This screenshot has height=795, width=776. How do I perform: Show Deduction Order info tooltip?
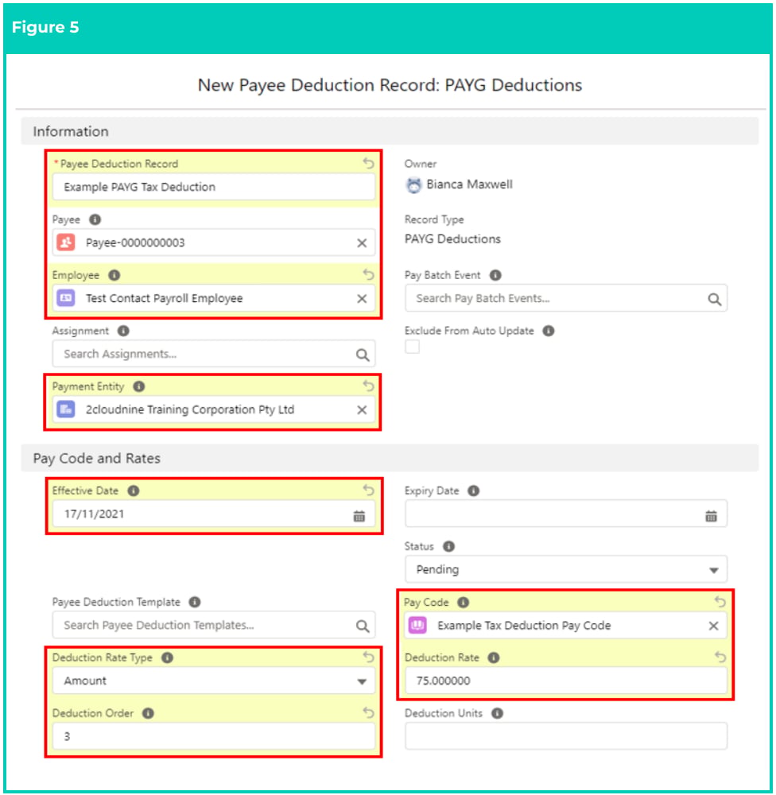coord(148,713)
